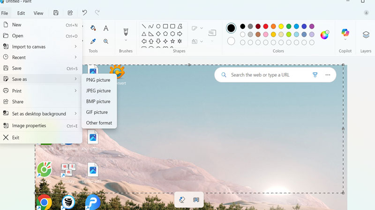Pick the Color picker eyedropper tool
This screenshot has height=210, width=375.
click(x=93, y=42)
